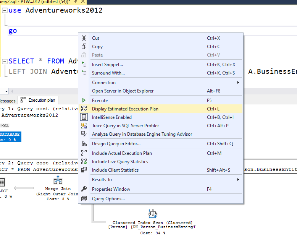Click the Query Options icon
Screen dimensions: 297x237
pyautogui.click(x=84, y=198)
